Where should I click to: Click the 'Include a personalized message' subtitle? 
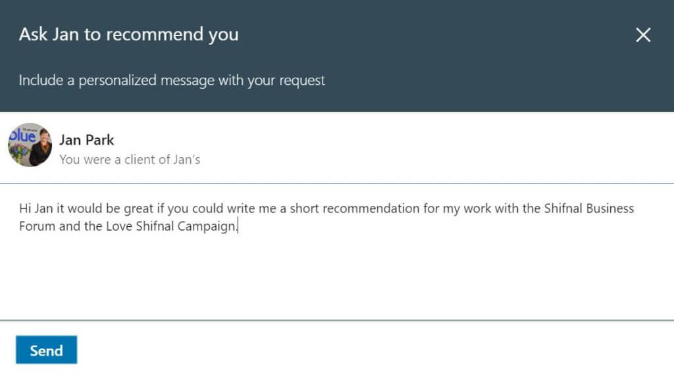[x=172, y=81]
